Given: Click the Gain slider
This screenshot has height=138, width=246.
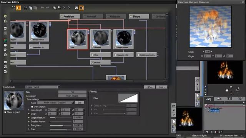Looking at the screenshot, I should click(60, 129).
